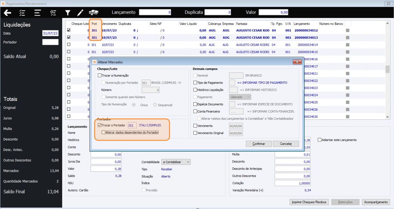Check Adiantar este Lançamento
The height and width of the screenshot is (209, 394).
(x=319, y=140)
